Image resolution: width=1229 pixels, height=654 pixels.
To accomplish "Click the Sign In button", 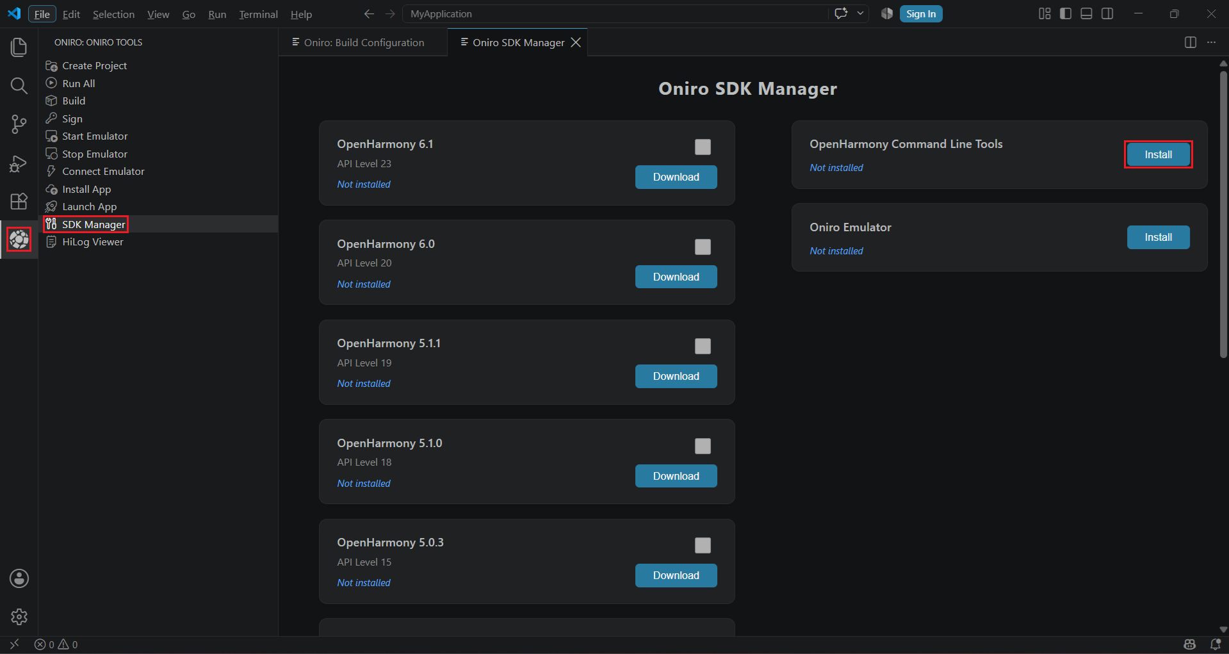I will point(921,14).
